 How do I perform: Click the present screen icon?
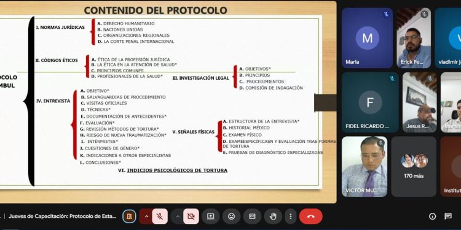(x=210, y=217)
